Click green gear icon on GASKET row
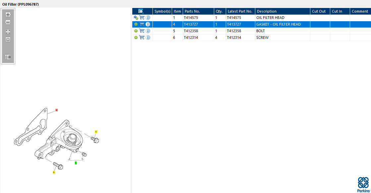This screenshot has width=371, height=193. 136,24
